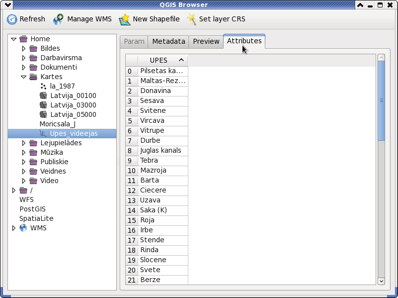Click the line layer icon of Upes_videejas

click(43, 133)
